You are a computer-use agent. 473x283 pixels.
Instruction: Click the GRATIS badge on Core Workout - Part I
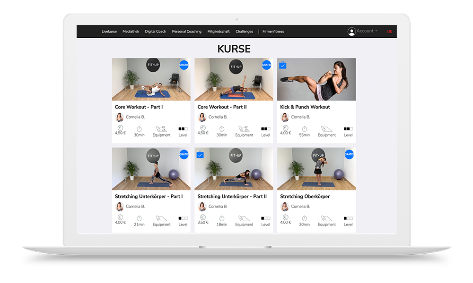(184, 65)
